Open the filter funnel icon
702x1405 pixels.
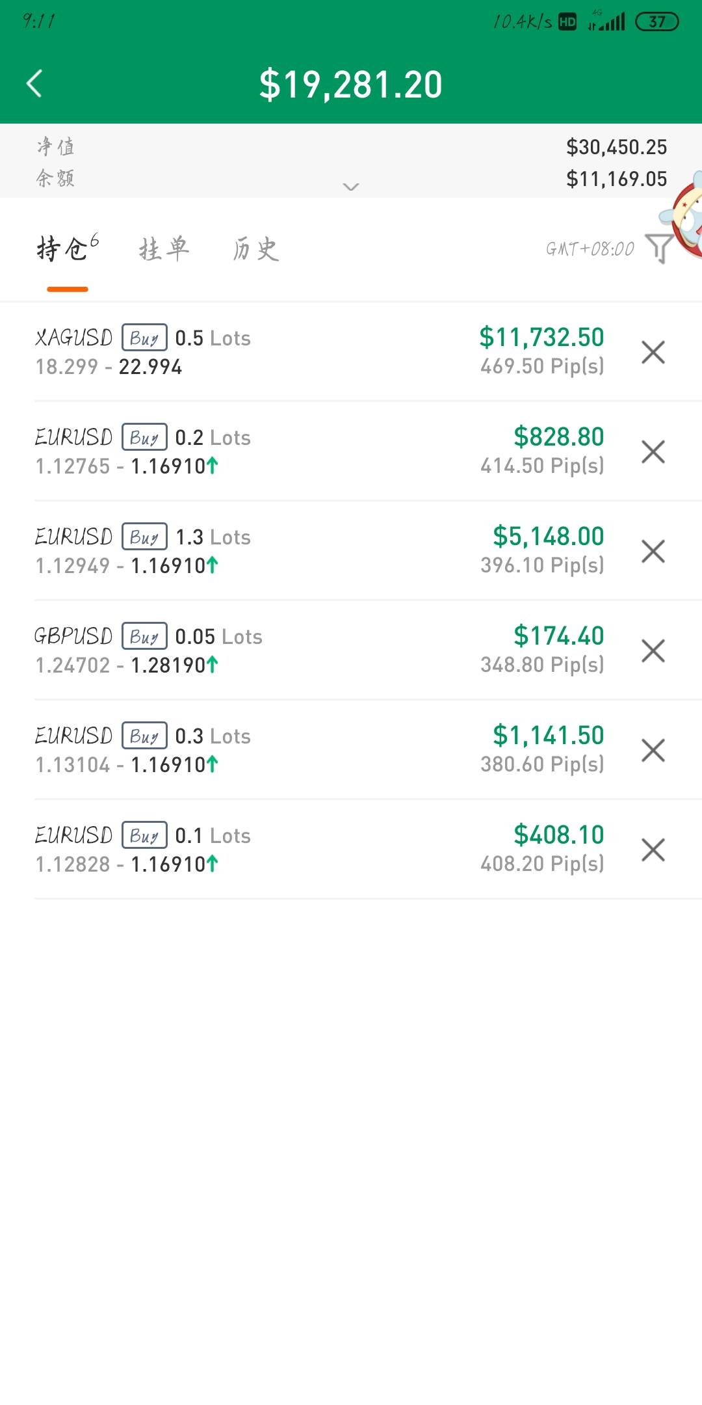(659, 248)
